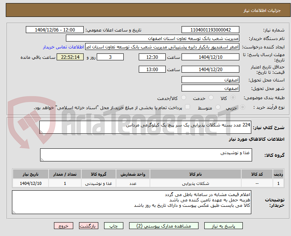Click the شهر محل تحویل field اصفهان
The image size is (291, 236).
pyautogui.click(x=210, y=88)
